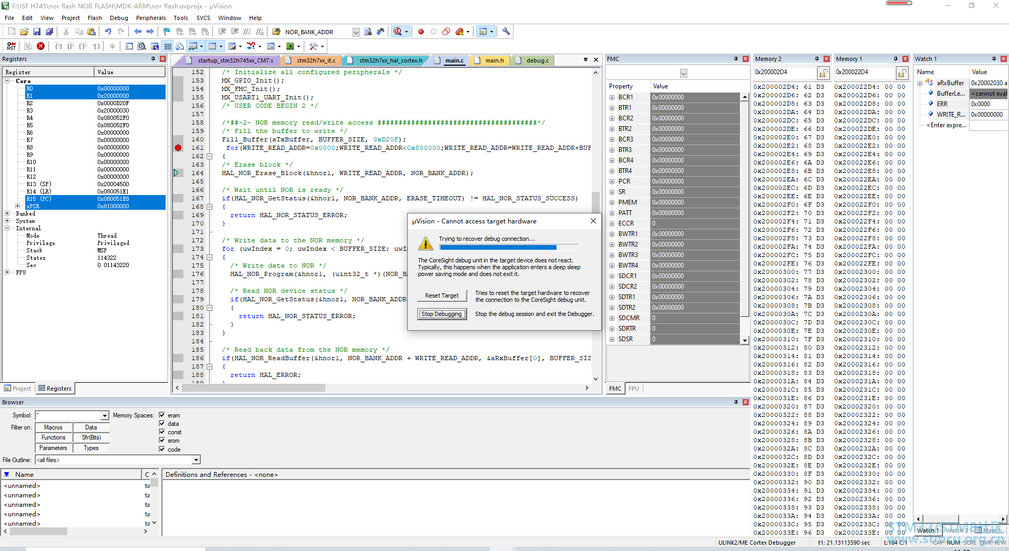Click the Memory Windows toolbar icon
This screenshot has height=551, width=1009.
(212, 46)
